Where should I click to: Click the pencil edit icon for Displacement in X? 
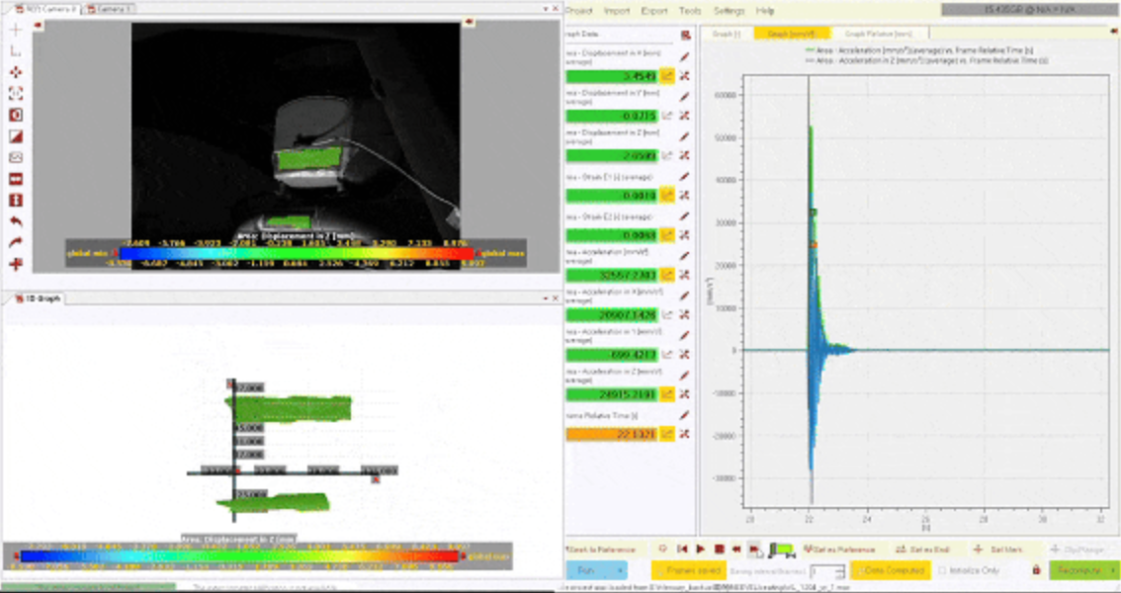click(684, 57)
